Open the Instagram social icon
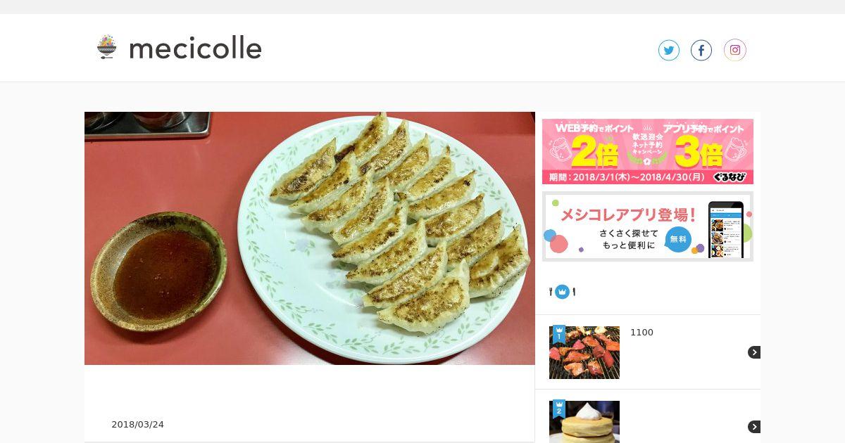845x443 pixels. [x=735, y=50]
